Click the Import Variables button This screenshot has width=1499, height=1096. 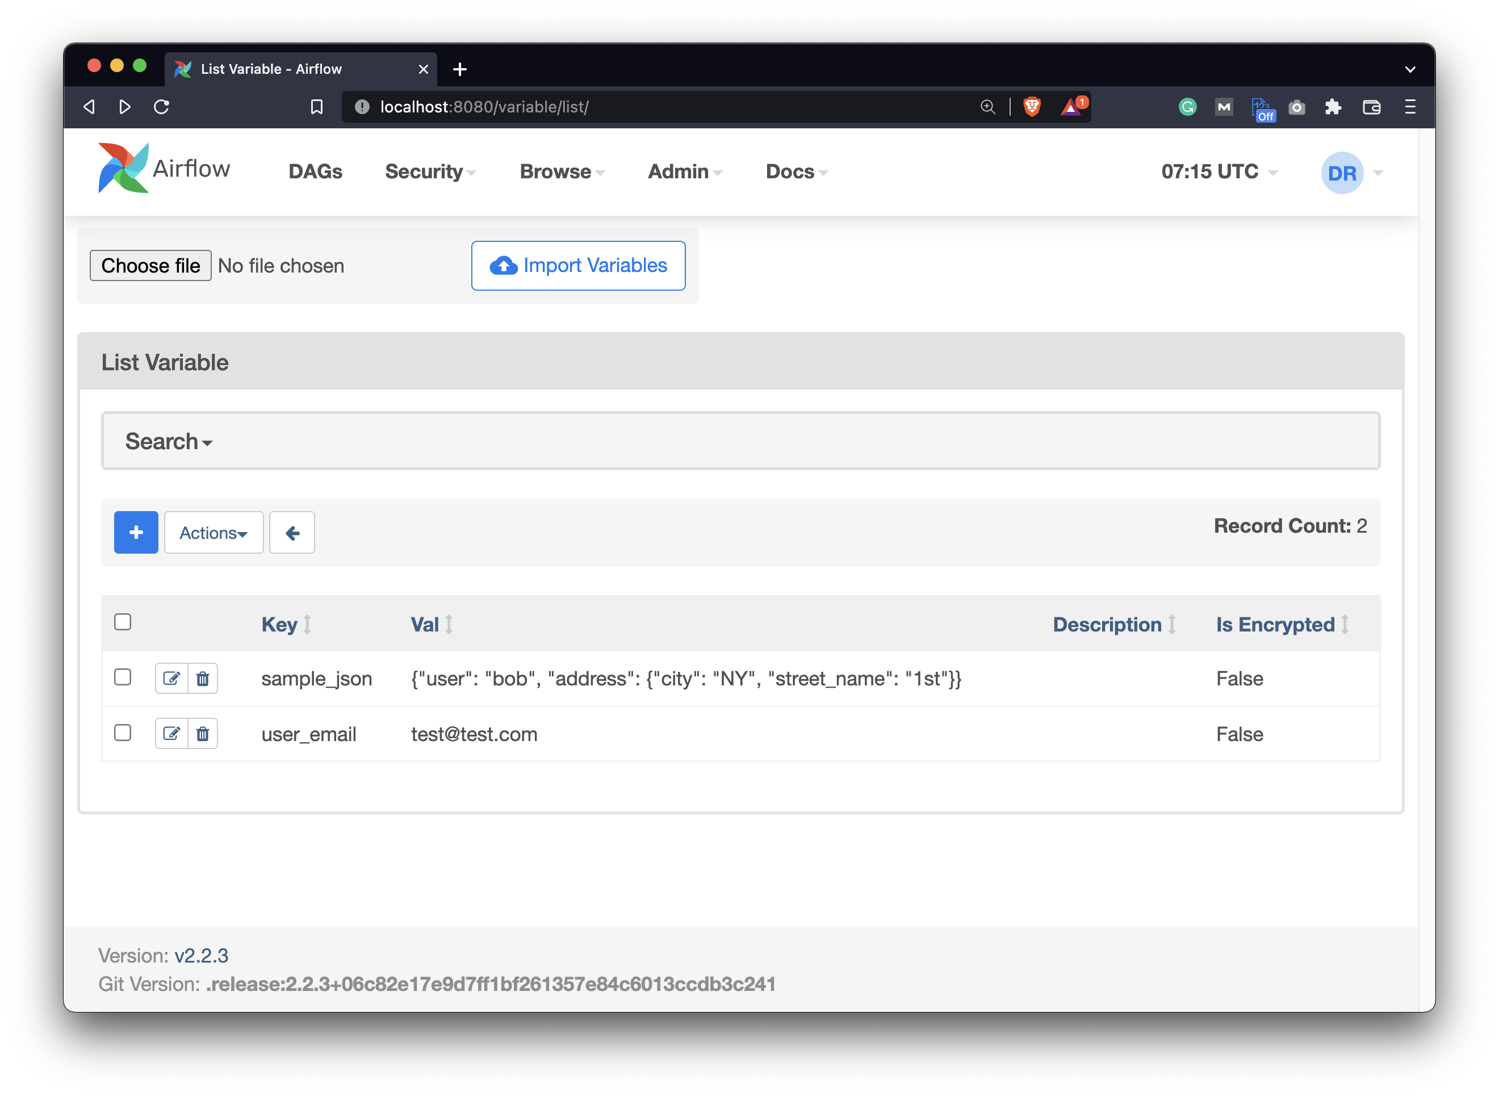point(579,265)
